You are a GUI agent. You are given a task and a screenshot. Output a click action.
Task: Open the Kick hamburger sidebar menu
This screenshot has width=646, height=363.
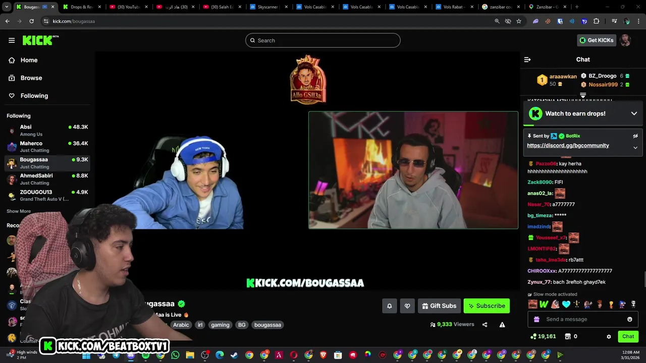tap(12, 40)
